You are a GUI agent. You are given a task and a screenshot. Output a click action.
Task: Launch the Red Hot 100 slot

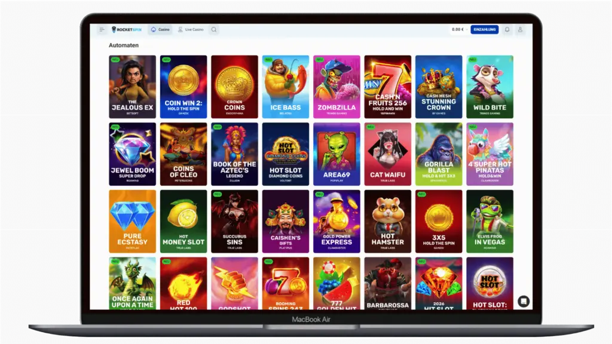[x=183, y=284]
